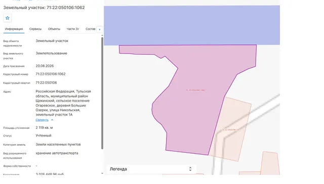The image size is (324, 184).
Task: Click scrollbar down arrow in info panel
Action: tap(102, 173)
